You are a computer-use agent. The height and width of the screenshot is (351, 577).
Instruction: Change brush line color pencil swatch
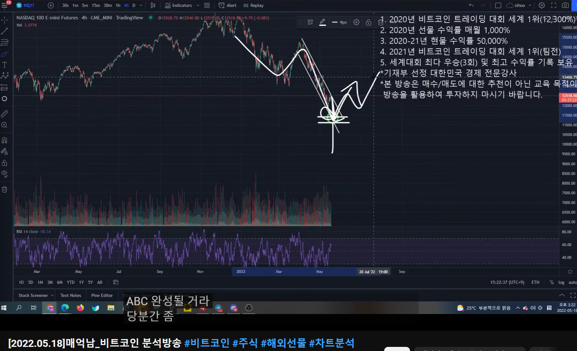(322, 22)
